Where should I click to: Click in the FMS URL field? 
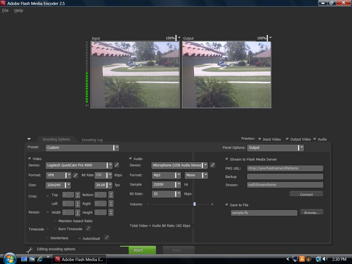tap(285, 168)
